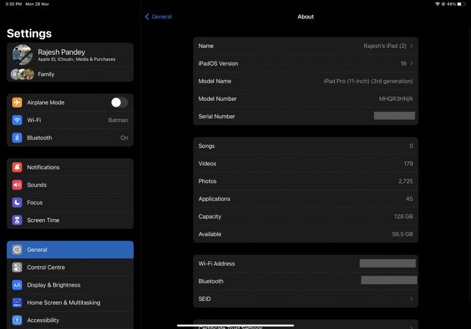Tap the Videos count 179

(x=408, y=164)
